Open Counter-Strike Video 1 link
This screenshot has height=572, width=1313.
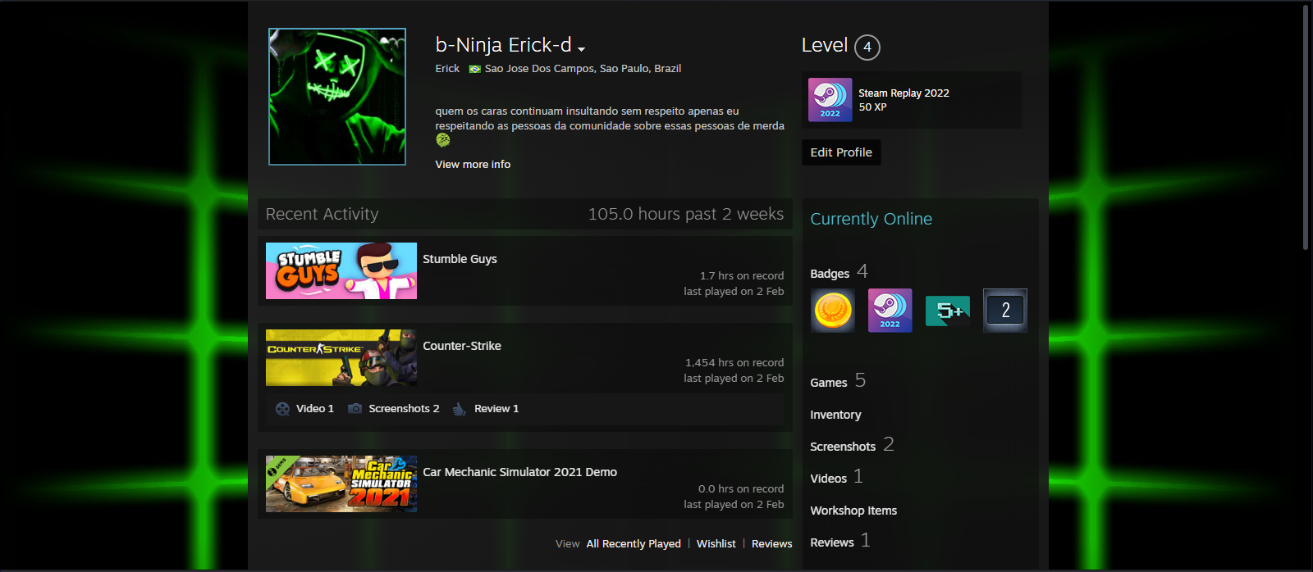315,409
